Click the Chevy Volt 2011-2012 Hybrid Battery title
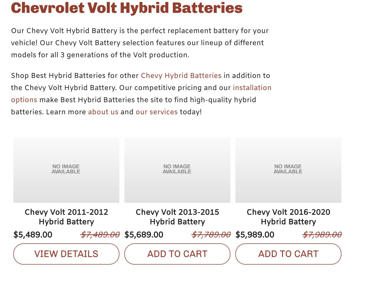The image size is (381, 282). (66, 217)
